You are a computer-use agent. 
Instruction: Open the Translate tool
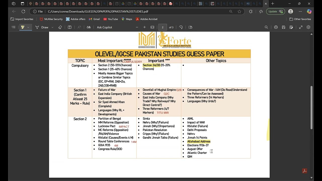point(89,27)
